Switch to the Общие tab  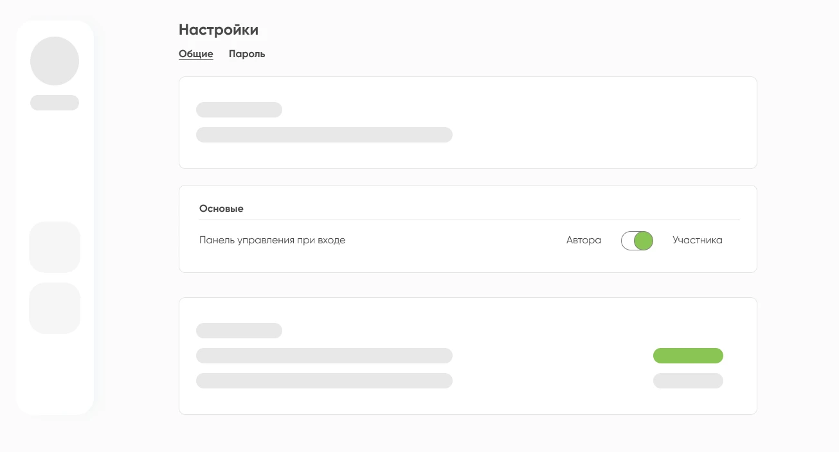coord(195,54)
